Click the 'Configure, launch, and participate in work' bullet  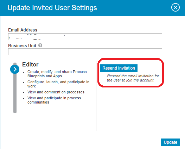tap(58, 84)
